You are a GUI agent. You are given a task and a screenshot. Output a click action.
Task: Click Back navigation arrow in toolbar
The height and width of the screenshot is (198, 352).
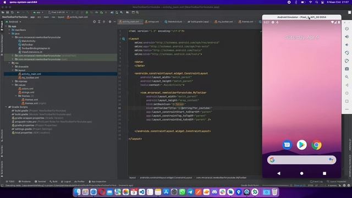click(18, 12)
